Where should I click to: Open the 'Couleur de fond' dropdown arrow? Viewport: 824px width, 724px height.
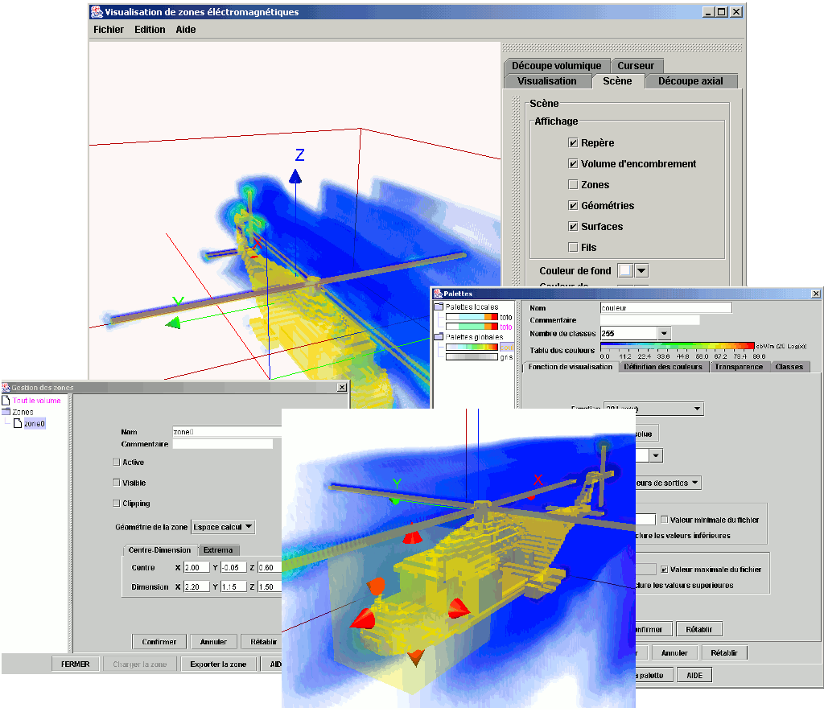[x=641, y=271]
